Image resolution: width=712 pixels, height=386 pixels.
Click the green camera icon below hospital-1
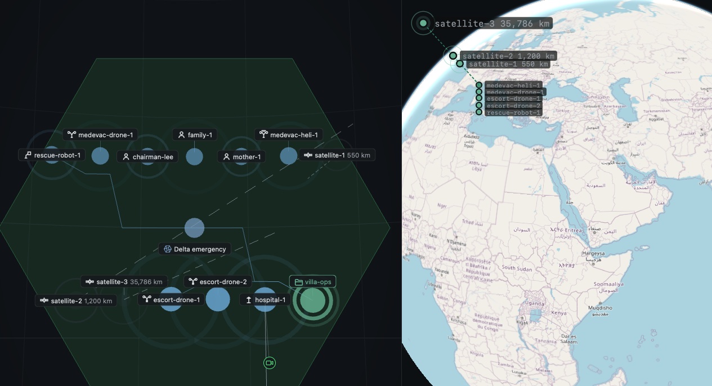point(270,363)
